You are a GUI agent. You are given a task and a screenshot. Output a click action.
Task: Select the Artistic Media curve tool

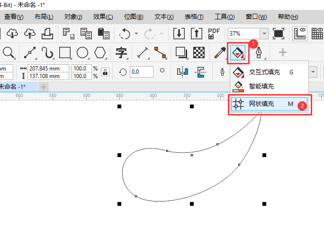click(x=47, y=53)
